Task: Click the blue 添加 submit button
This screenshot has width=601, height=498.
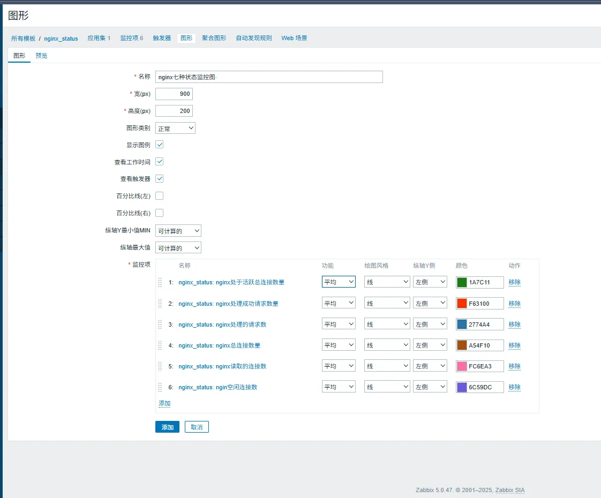Action: point(167,427)
